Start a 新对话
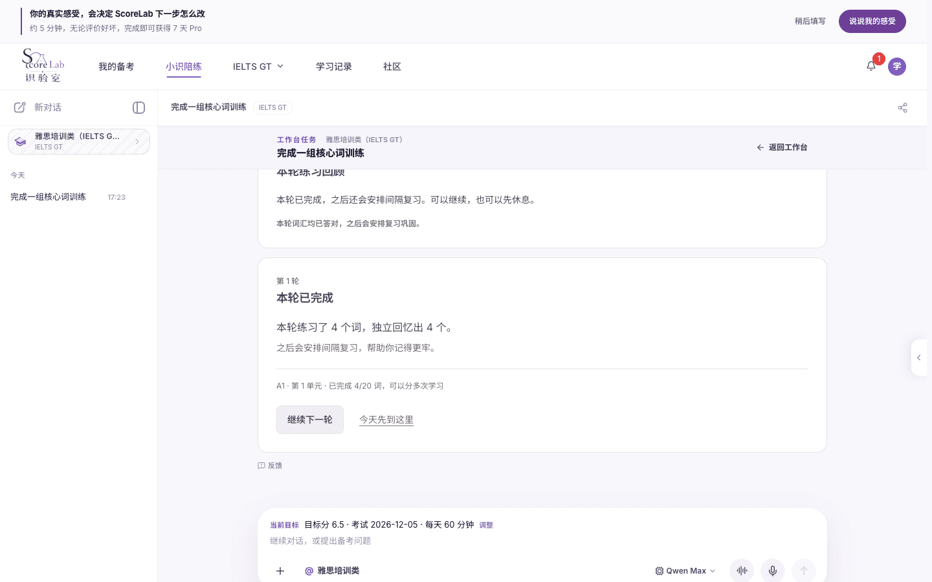Screen dimensions: 932x582 coord(38,107)
